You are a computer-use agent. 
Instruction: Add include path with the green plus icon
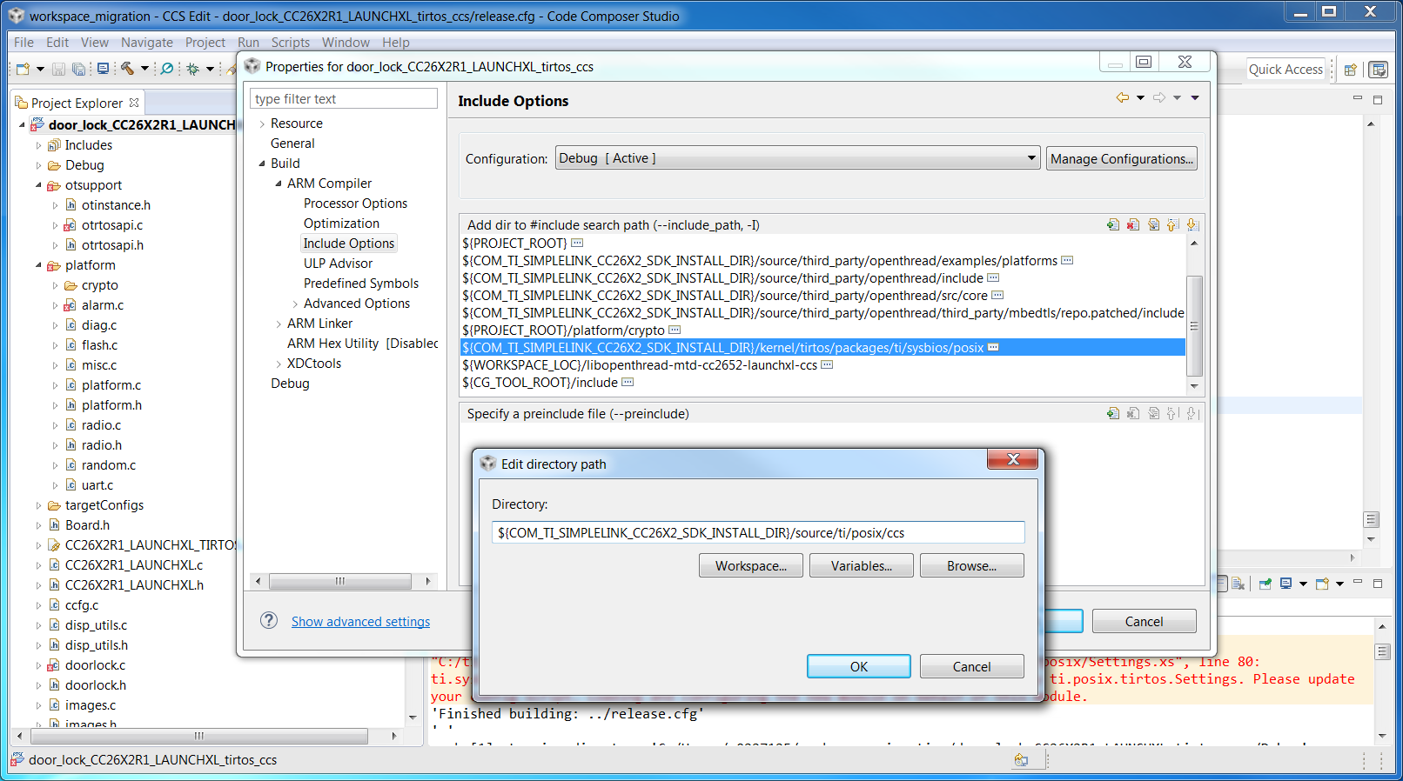click(x=1113, y=224)
